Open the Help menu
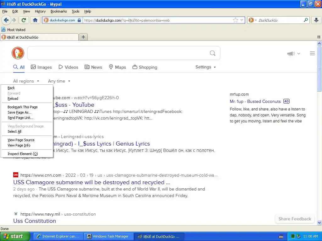Screen dimensions: 322x241 87,11
